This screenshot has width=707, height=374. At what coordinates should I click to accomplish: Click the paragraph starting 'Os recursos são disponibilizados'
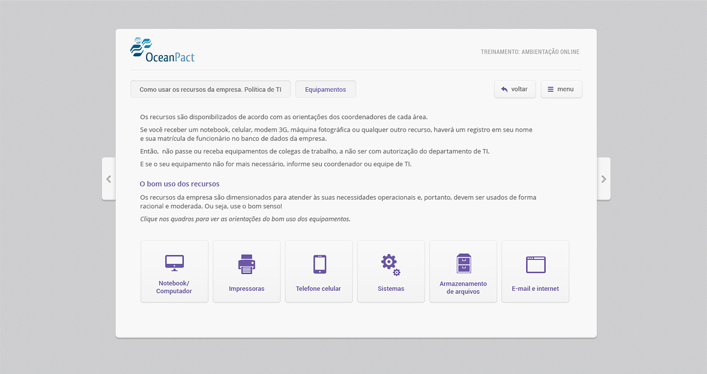283,117
